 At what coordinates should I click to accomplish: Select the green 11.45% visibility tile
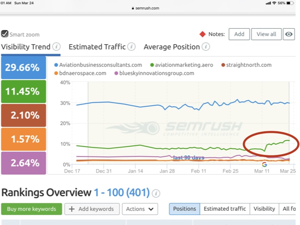(23, 91)
